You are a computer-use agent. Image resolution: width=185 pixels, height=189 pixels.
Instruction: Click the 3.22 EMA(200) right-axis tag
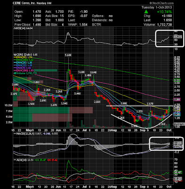coord(177,80)
